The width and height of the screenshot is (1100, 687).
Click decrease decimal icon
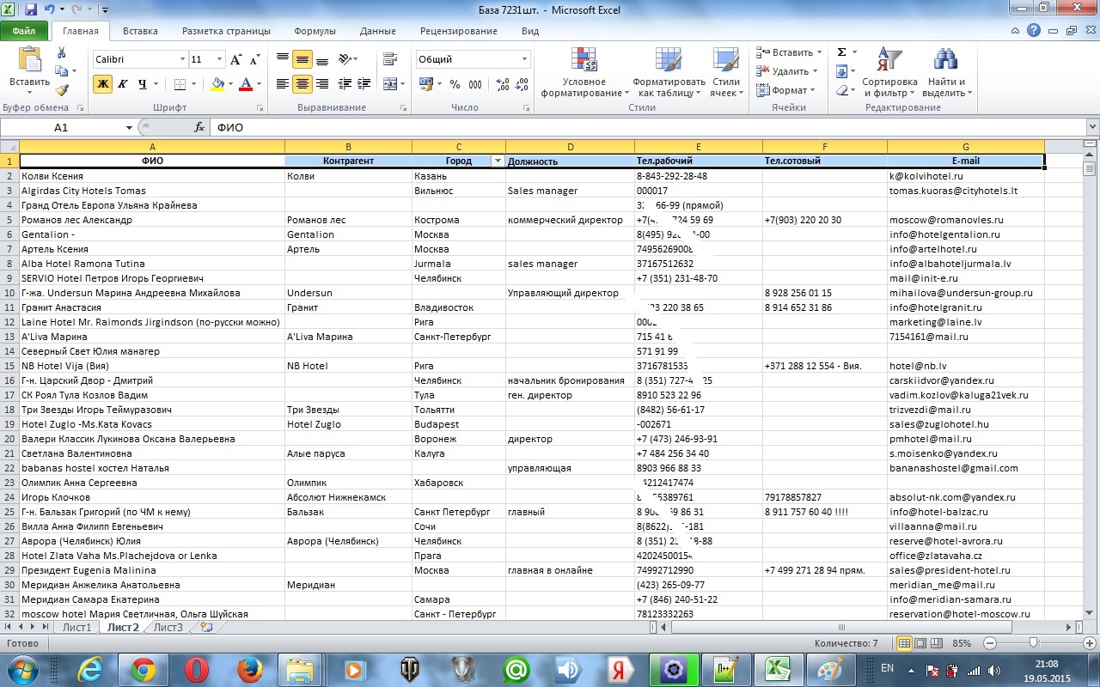pyautogui.click(x=520, y=84)
